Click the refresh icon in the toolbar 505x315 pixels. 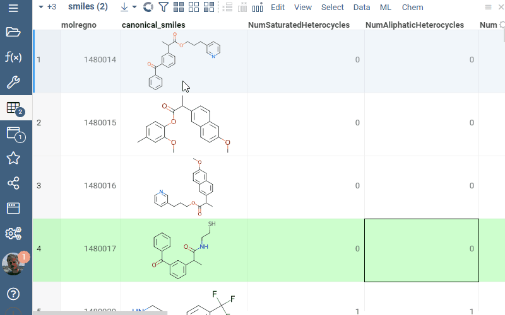coord(148,8)
